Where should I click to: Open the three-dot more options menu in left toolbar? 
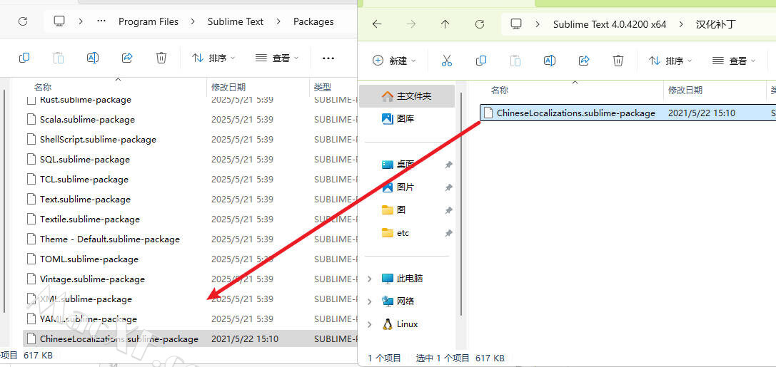[328, 58]
